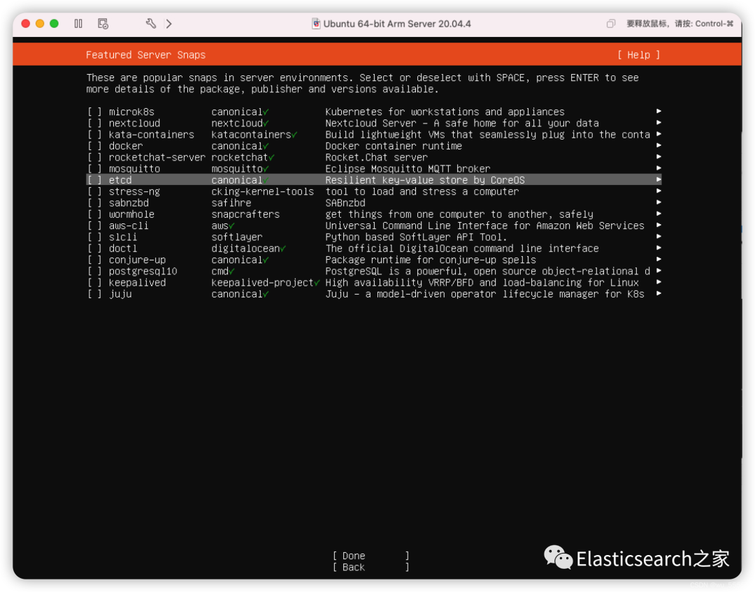Take a VM snapshot

[x=103, y=24]
